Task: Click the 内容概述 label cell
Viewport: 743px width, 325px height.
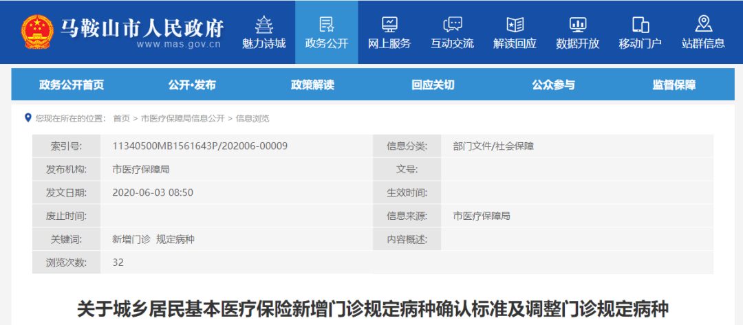Action: coord(407,240)
